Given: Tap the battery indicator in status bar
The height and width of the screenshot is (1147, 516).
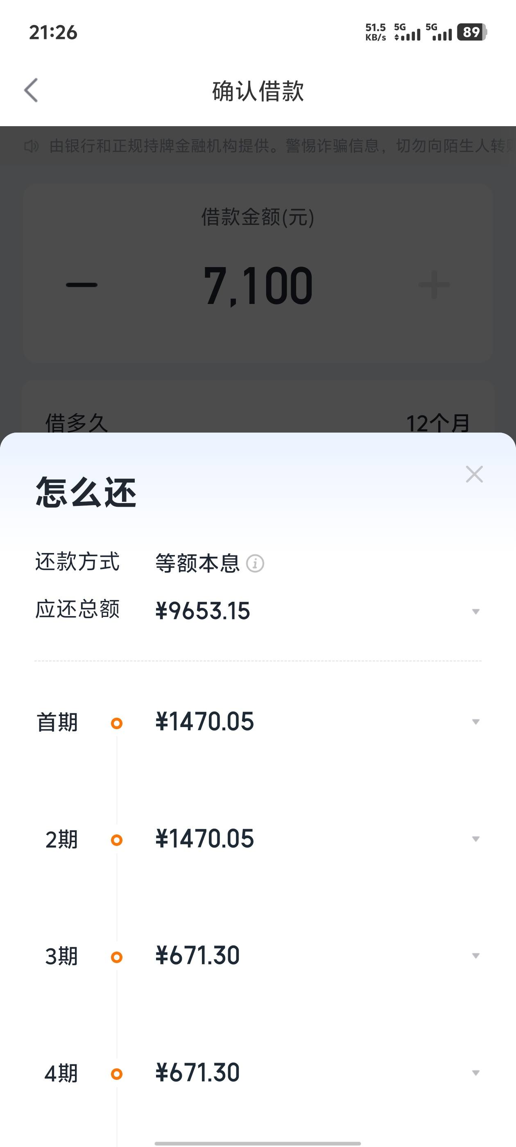Looking at the screenshot, I should pyautogui.click(x=472, y=32).
